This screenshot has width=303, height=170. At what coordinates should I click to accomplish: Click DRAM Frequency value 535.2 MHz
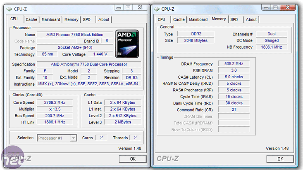[x=234, y=63]
